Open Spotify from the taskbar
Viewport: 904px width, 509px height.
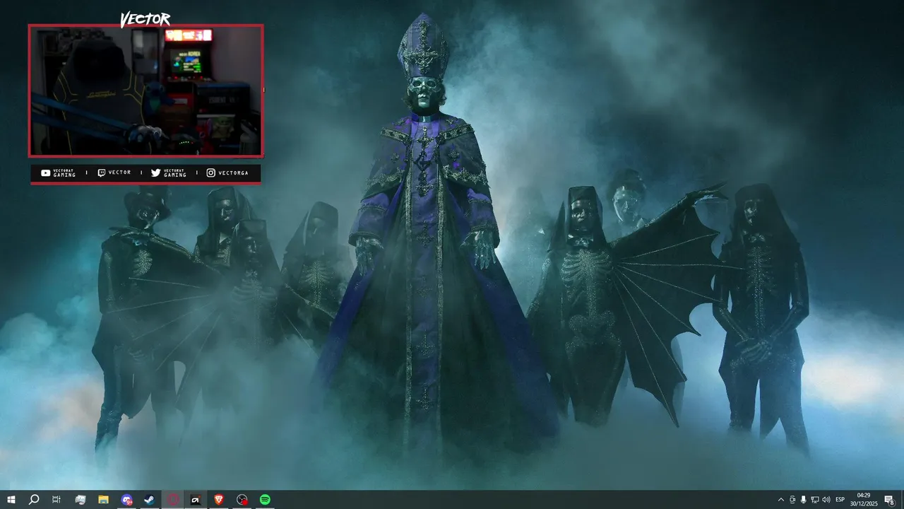tap(265, 500)
